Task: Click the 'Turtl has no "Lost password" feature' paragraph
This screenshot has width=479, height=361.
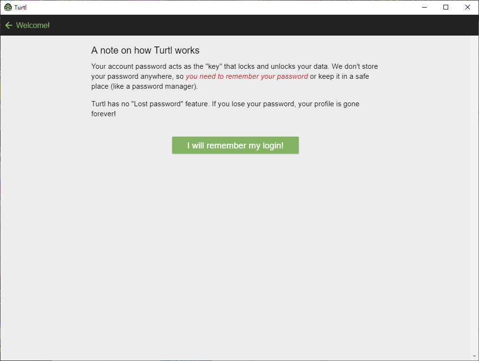Action: point(225,109)
